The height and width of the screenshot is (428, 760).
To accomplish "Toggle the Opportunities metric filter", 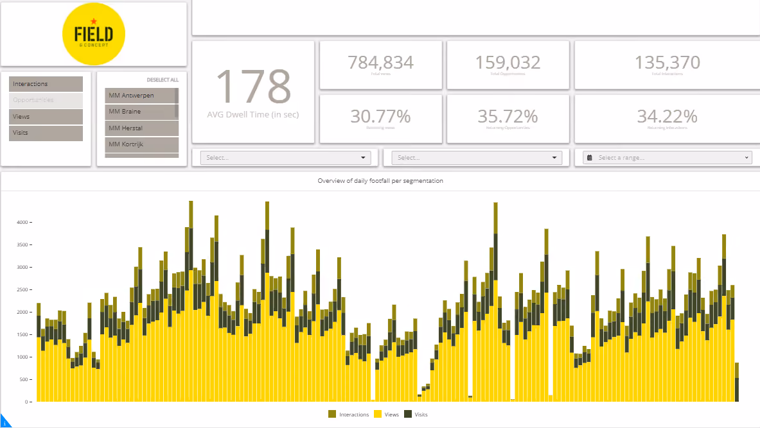I will pos(46,99).
